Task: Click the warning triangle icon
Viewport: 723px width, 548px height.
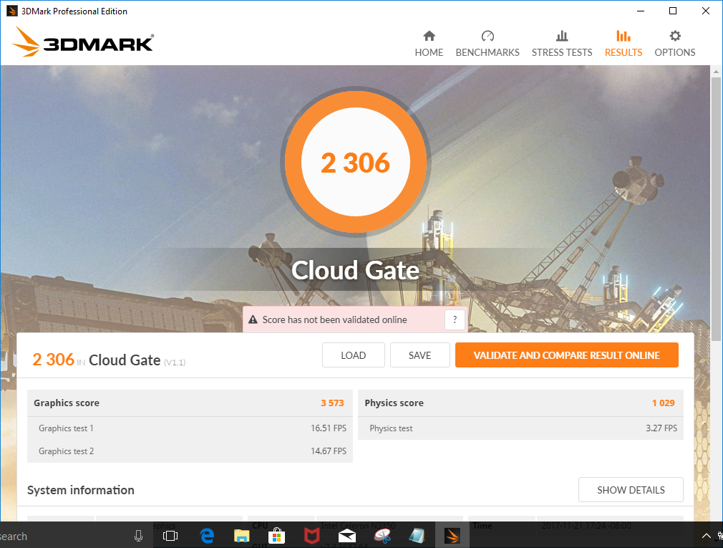Action: point(253,319)
